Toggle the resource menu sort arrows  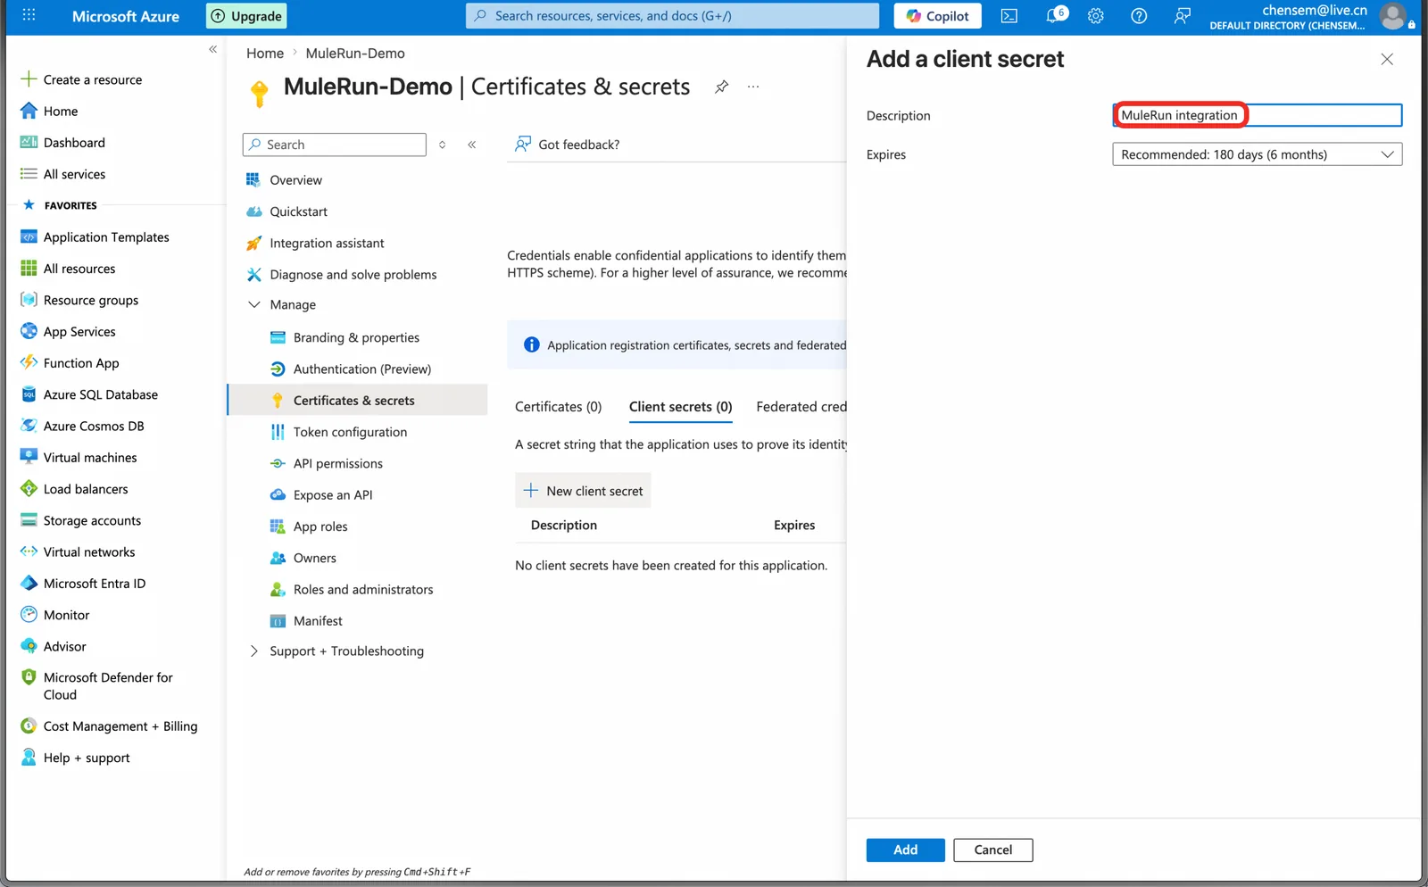442,145
